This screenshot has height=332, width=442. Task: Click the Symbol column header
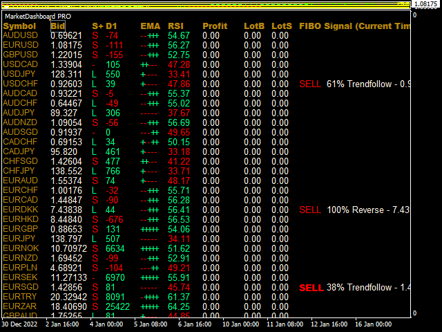pos(19,26)
